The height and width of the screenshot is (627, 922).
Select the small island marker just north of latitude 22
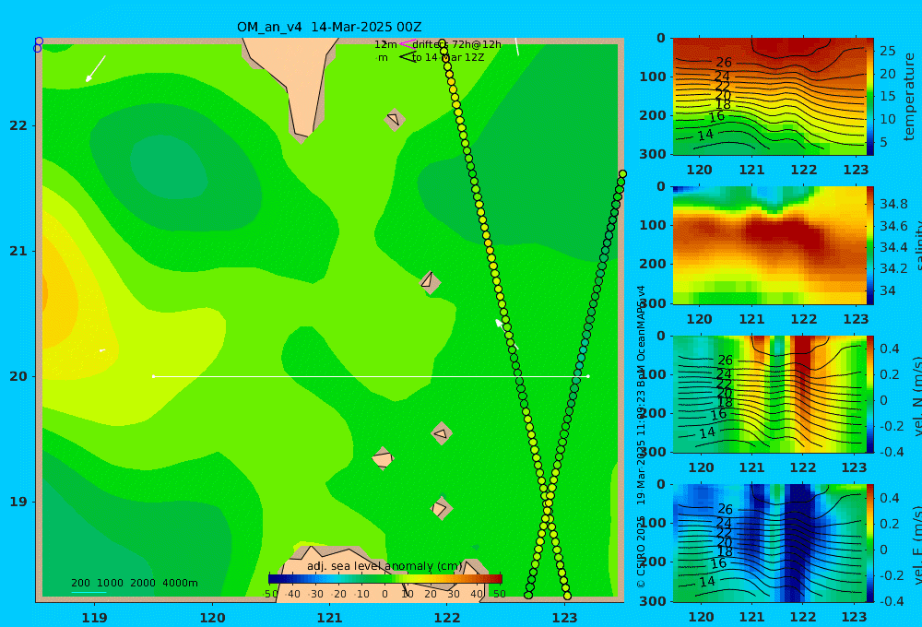tap(395, 119)
